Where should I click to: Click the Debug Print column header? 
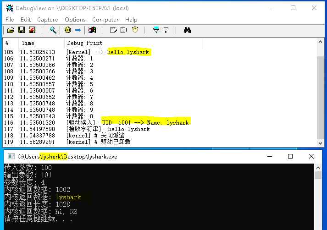tap(133, 43)
